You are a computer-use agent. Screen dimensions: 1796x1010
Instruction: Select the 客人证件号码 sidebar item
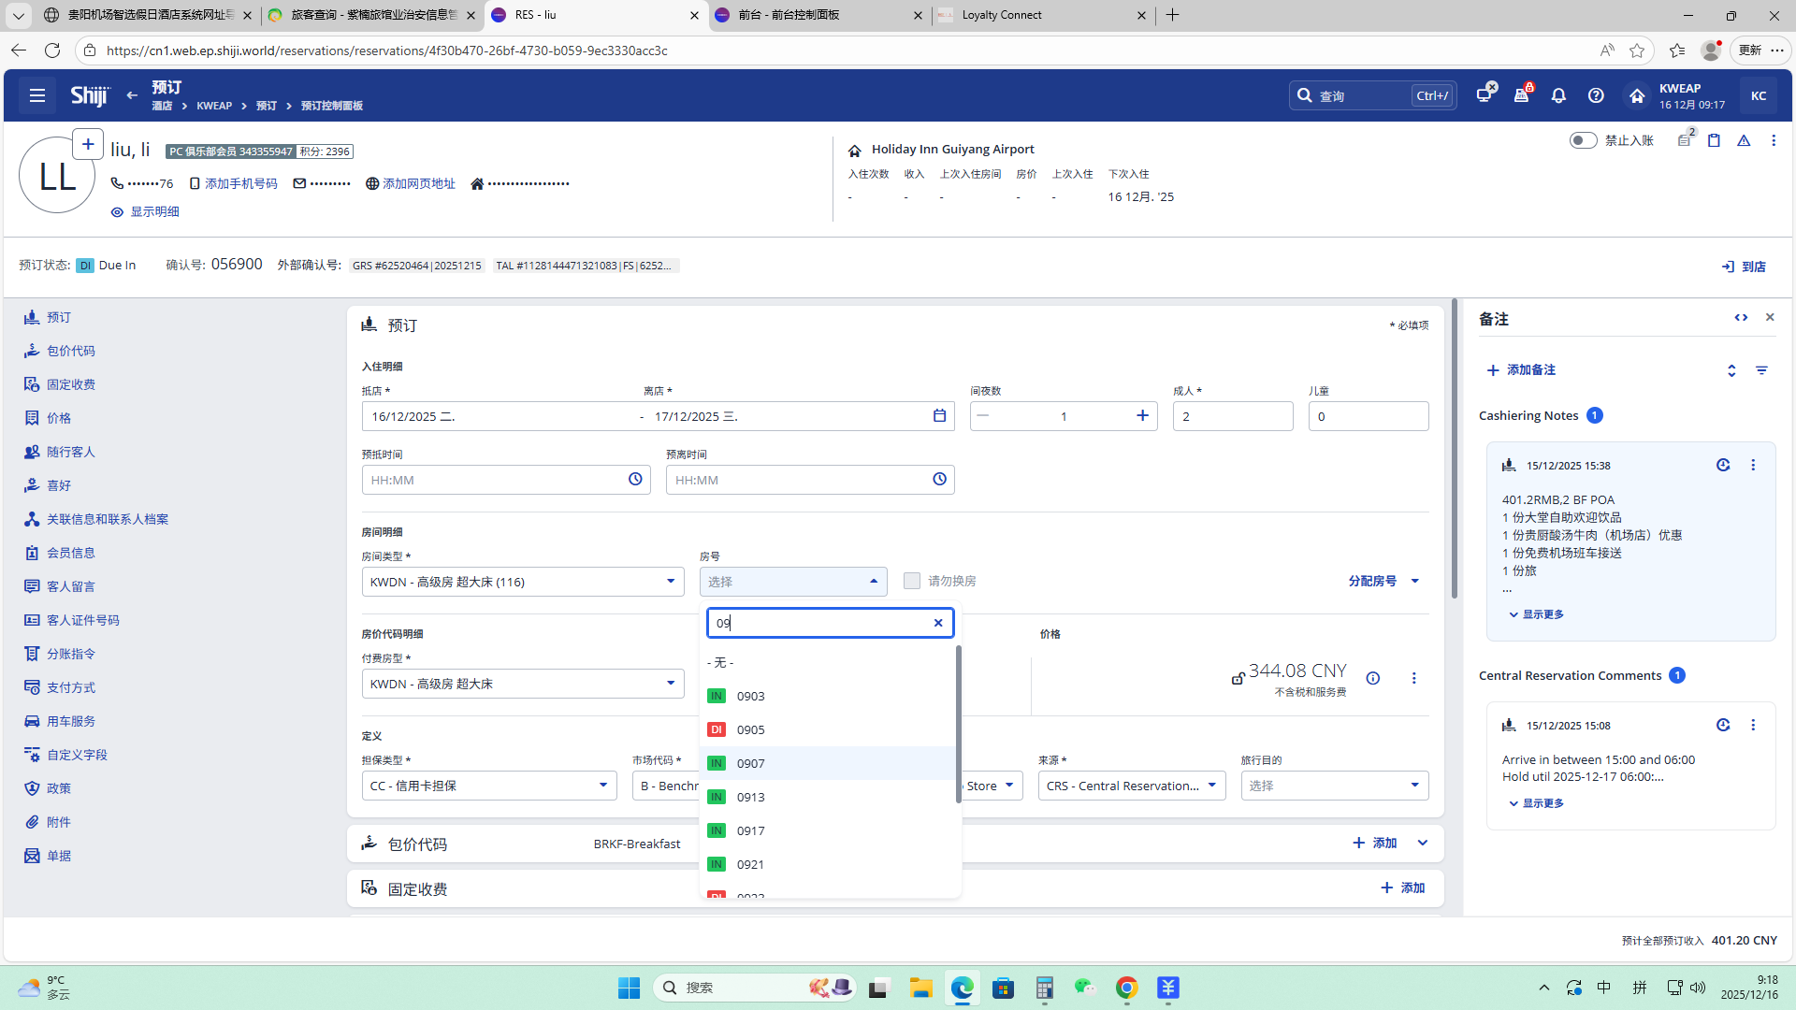(82, 620)
